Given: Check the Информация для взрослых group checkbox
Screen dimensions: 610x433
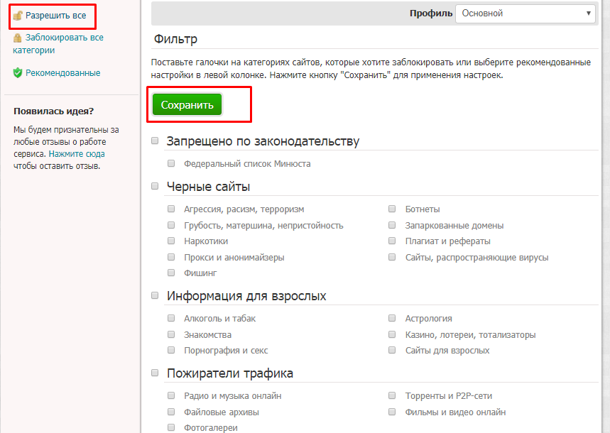Looking at the screenshot, I should [x=155, y=295].
